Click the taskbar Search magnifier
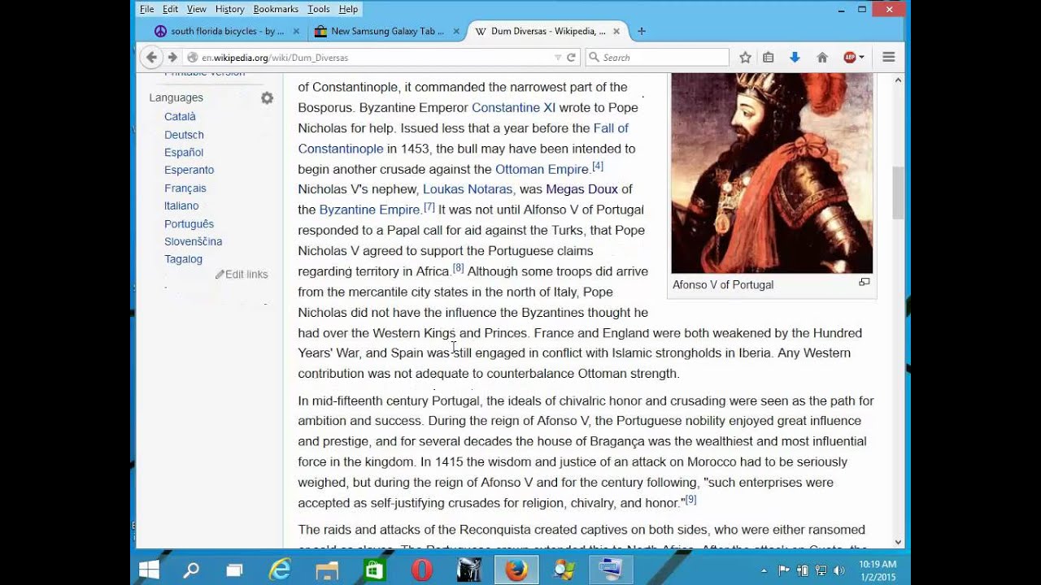The image size is (1041, 585). (191, 570)
